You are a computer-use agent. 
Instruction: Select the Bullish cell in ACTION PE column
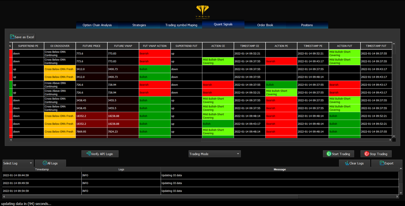point(281,85)
